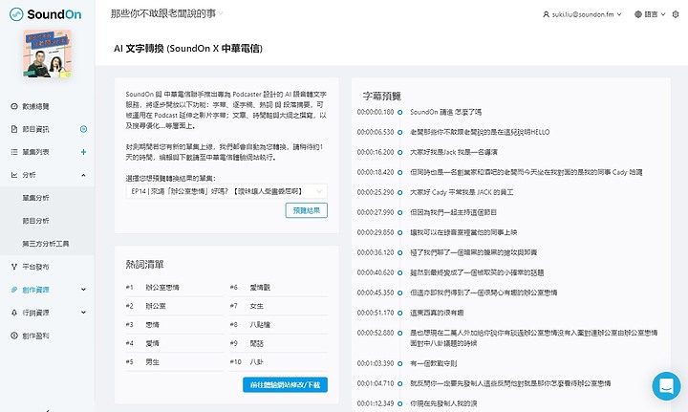Click hot word #6 愛情觀
The image size is (688, 412).
click(260, 288)
